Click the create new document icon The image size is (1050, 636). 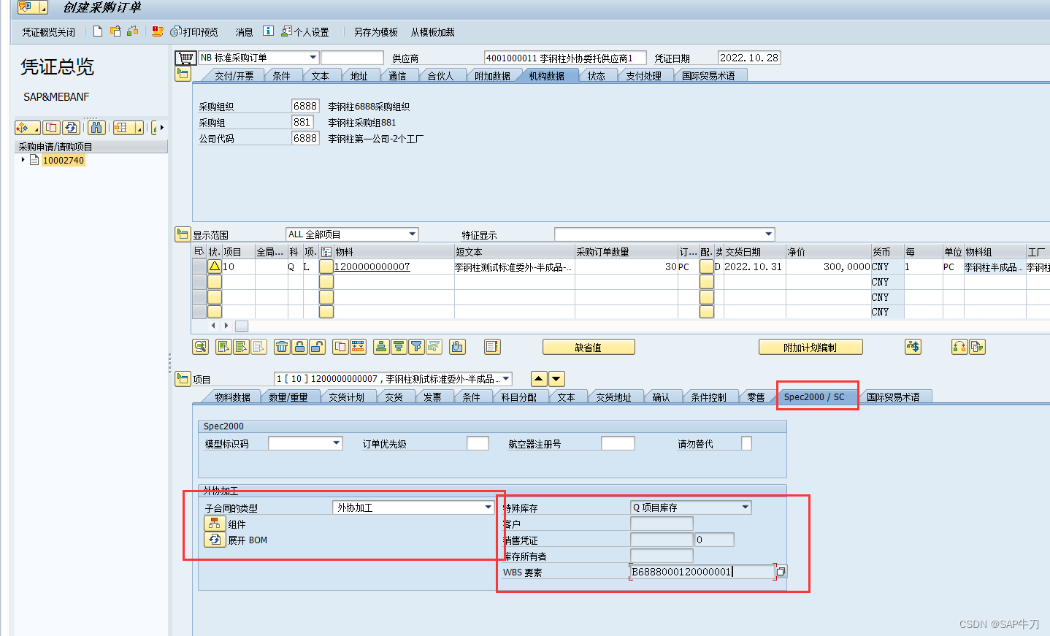click(98, 31)
